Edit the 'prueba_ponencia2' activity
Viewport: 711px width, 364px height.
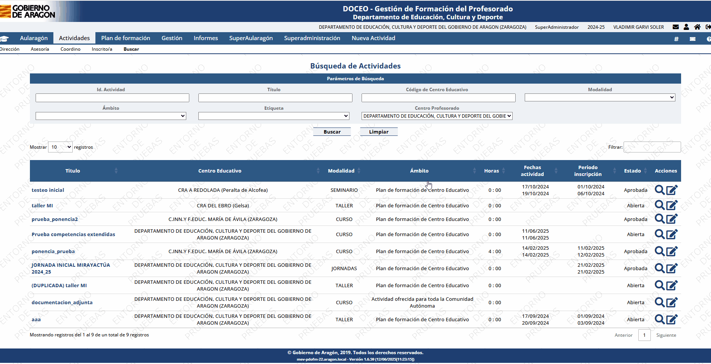point(672,219)
